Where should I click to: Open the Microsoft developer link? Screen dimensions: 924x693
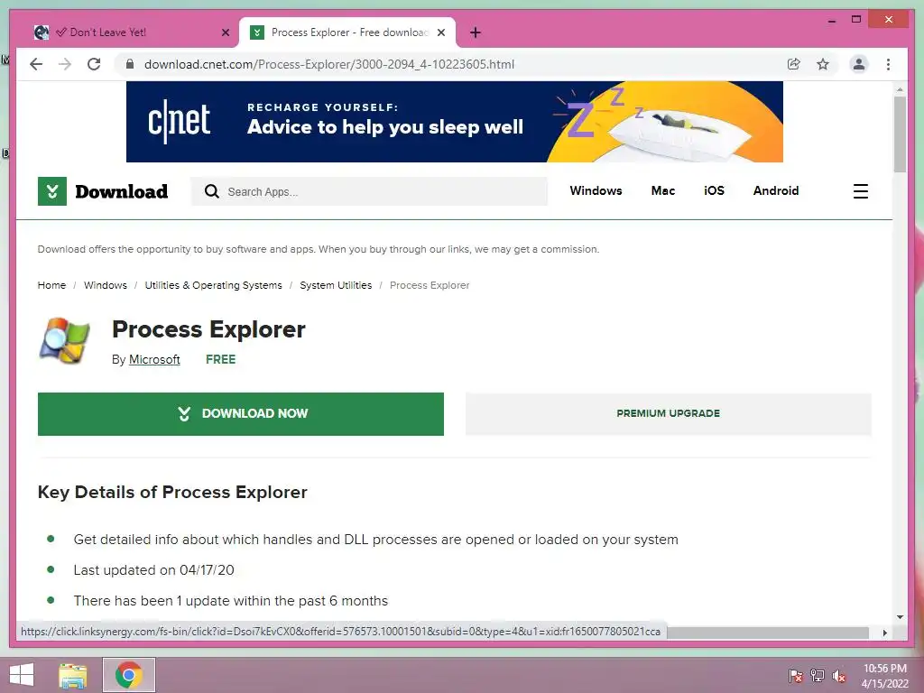tap(154, 359)
